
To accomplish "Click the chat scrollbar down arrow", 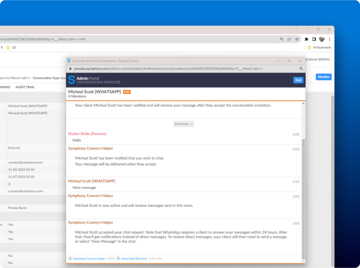I will click(x=303, y=261).
